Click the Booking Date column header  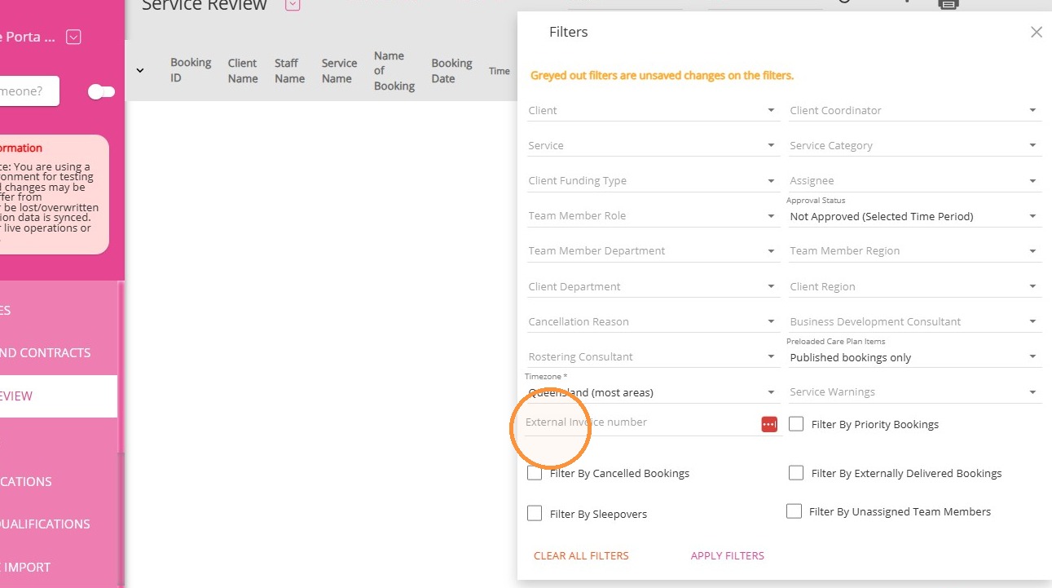pyautogui.click(x=451, y=70)
